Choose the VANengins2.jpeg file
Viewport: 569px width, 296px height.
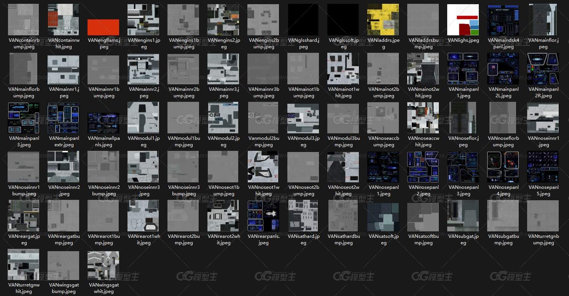tap(223, 20)
